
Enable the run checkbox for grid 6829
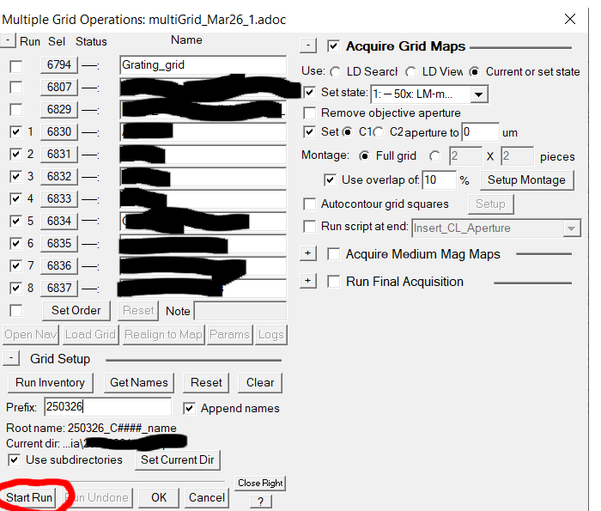coord(15,110)
